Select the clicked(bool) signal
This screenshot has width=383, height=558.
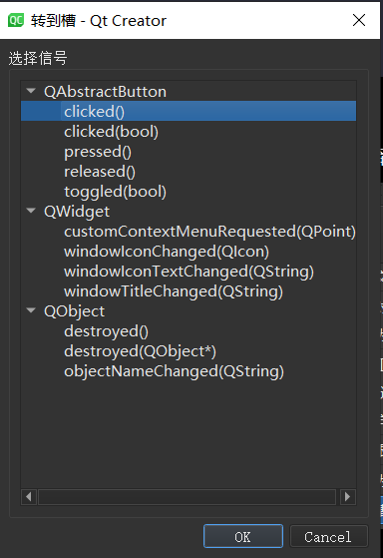click(111, 132)
